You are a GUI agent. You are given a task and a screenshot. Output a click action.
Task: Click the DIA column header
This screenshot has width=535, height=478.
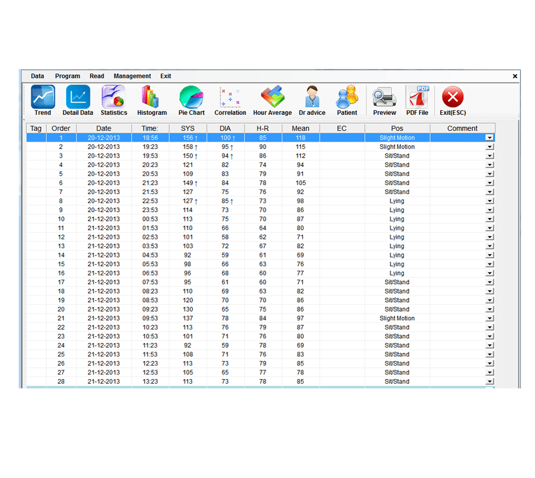coord(225,128)
